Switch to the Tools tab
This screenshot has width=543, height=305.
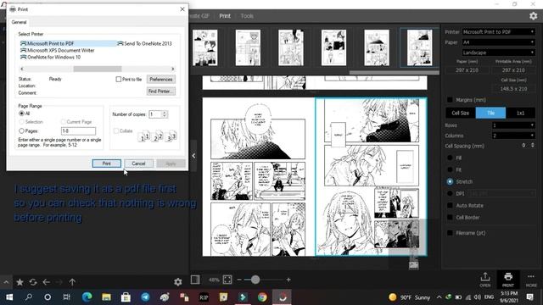coord(247,16)
